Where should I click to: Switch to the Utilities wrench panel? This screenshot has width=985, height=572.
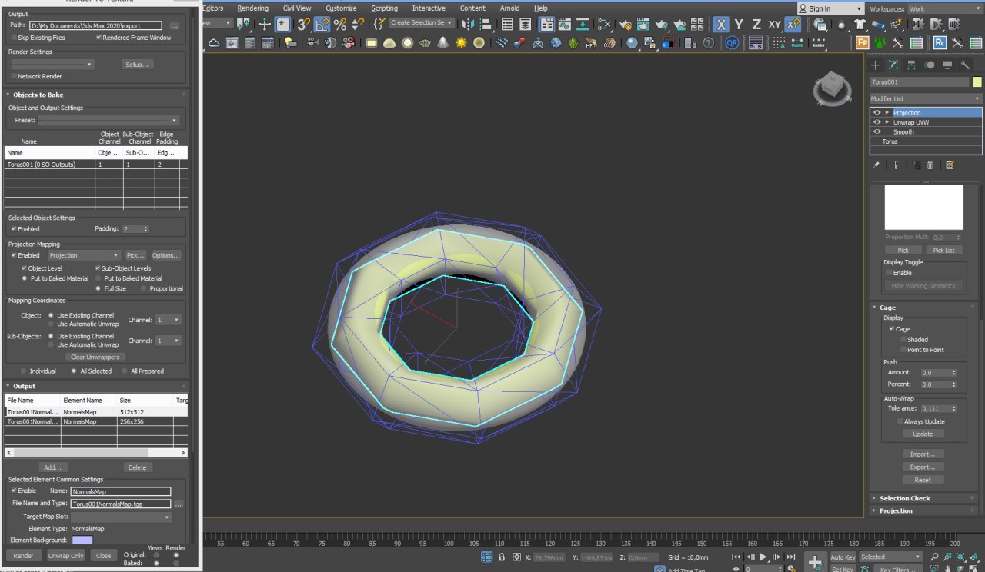[967, 65]
